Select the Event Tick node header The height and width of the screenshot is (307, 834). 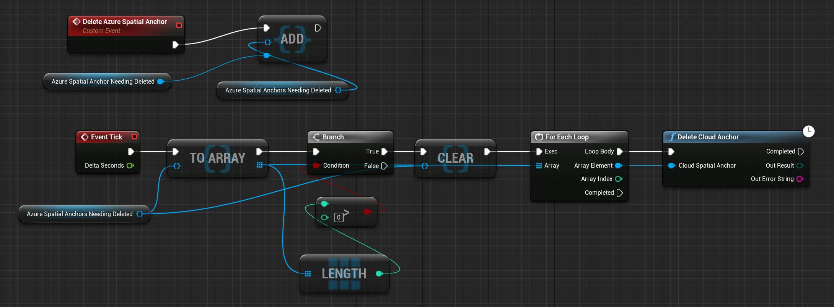[108, 137]
